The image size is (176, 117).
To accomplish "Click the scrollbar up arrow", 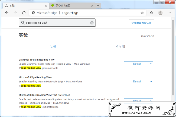I will click(x=173, y=19).
